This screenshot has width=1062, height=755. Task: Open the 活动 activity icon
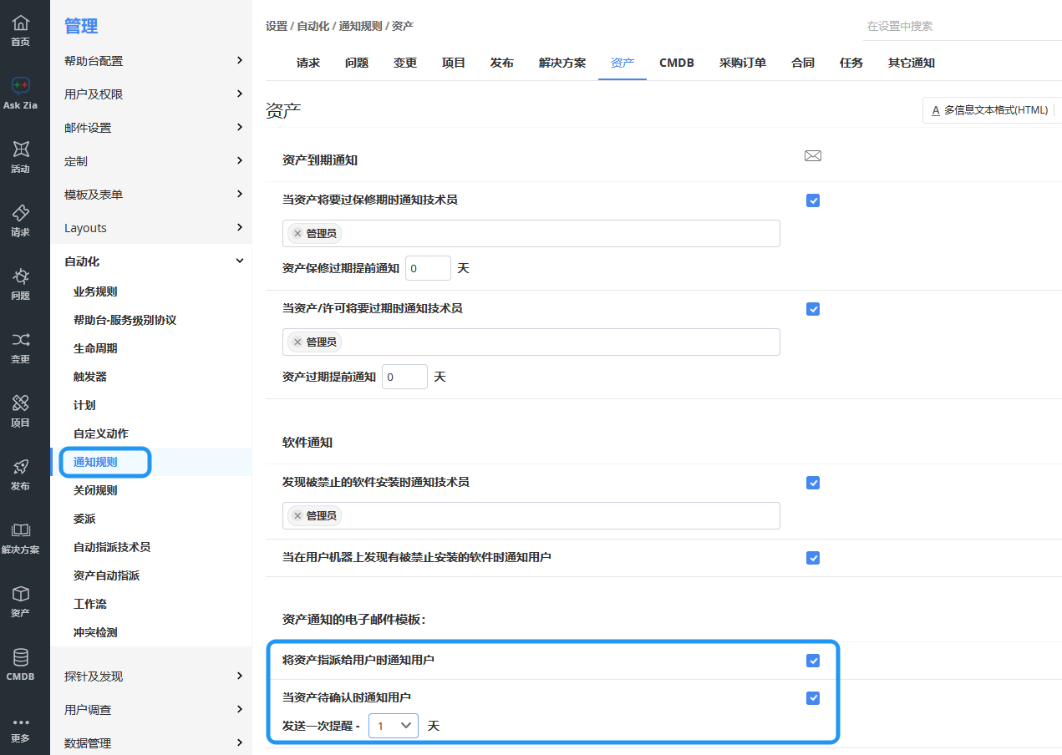tap(21, 150)
